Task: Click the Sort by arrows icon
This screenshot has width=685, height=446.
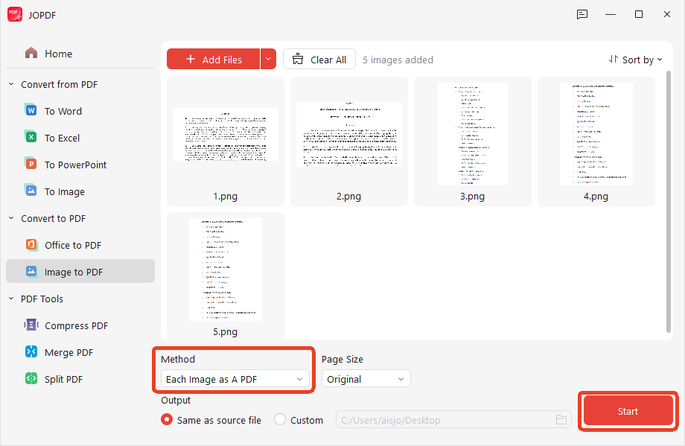Action: coord(614,59)
